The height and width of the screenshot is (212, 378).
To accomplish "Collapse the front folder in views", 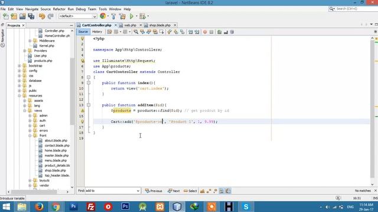I will (30, 135).
